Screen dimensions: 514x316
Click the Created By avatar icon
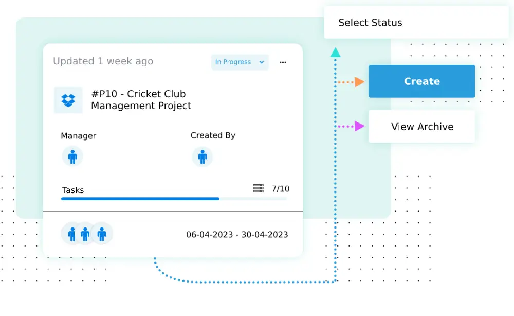(x=203, y=156)
